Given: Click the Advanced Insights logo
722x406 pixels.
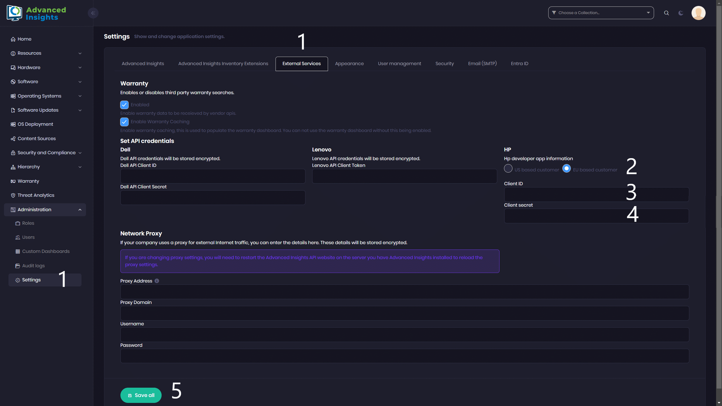Looking at the screenshot, I should click(37, 13).
